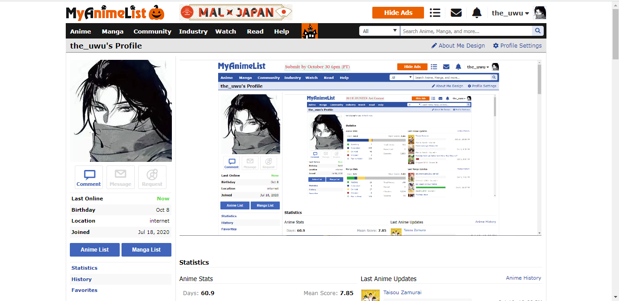619x301 pixels.
Task: Expand the All dropdown in embedded blue page
Action: pos(401,78)
